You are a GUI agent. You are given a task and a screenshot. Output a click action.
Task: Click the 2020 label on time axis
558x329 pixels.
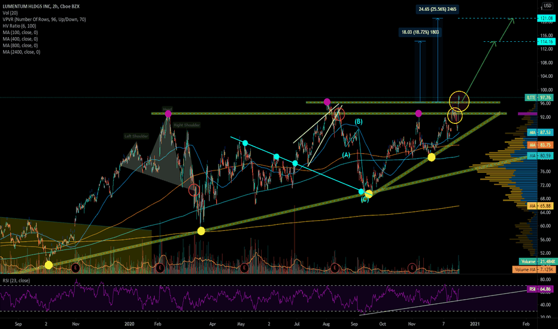point(129,324)
